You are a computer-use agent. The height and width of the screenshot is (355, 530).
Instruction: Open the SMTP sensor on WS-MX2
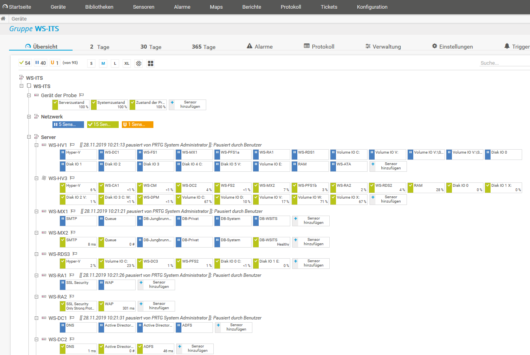point(78,242)
